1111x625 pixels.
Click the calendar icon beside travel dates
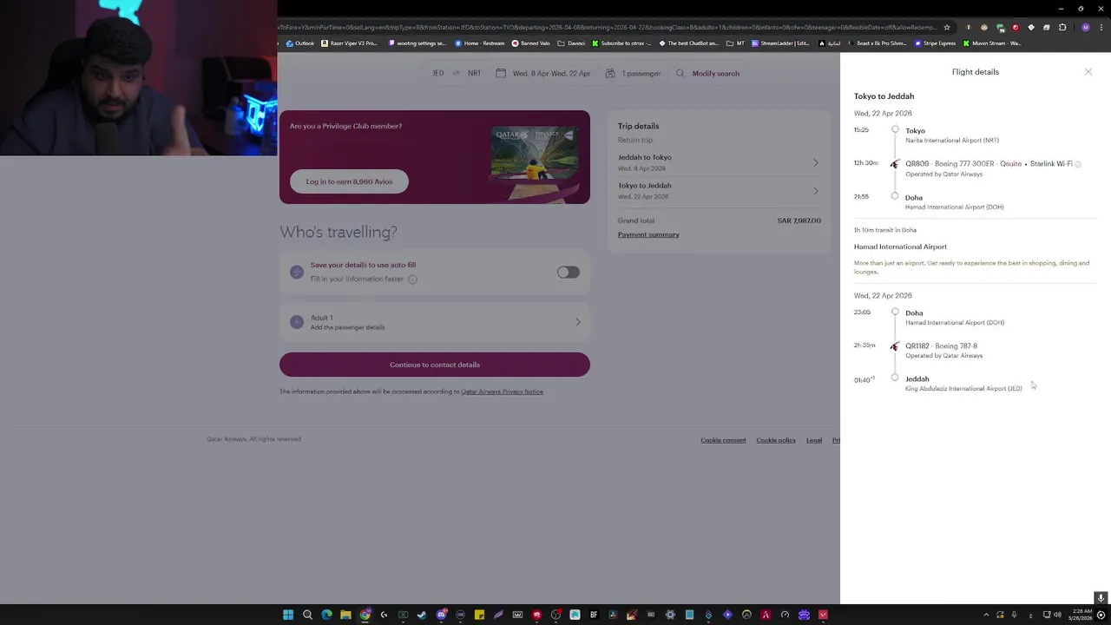pos(501,74)
